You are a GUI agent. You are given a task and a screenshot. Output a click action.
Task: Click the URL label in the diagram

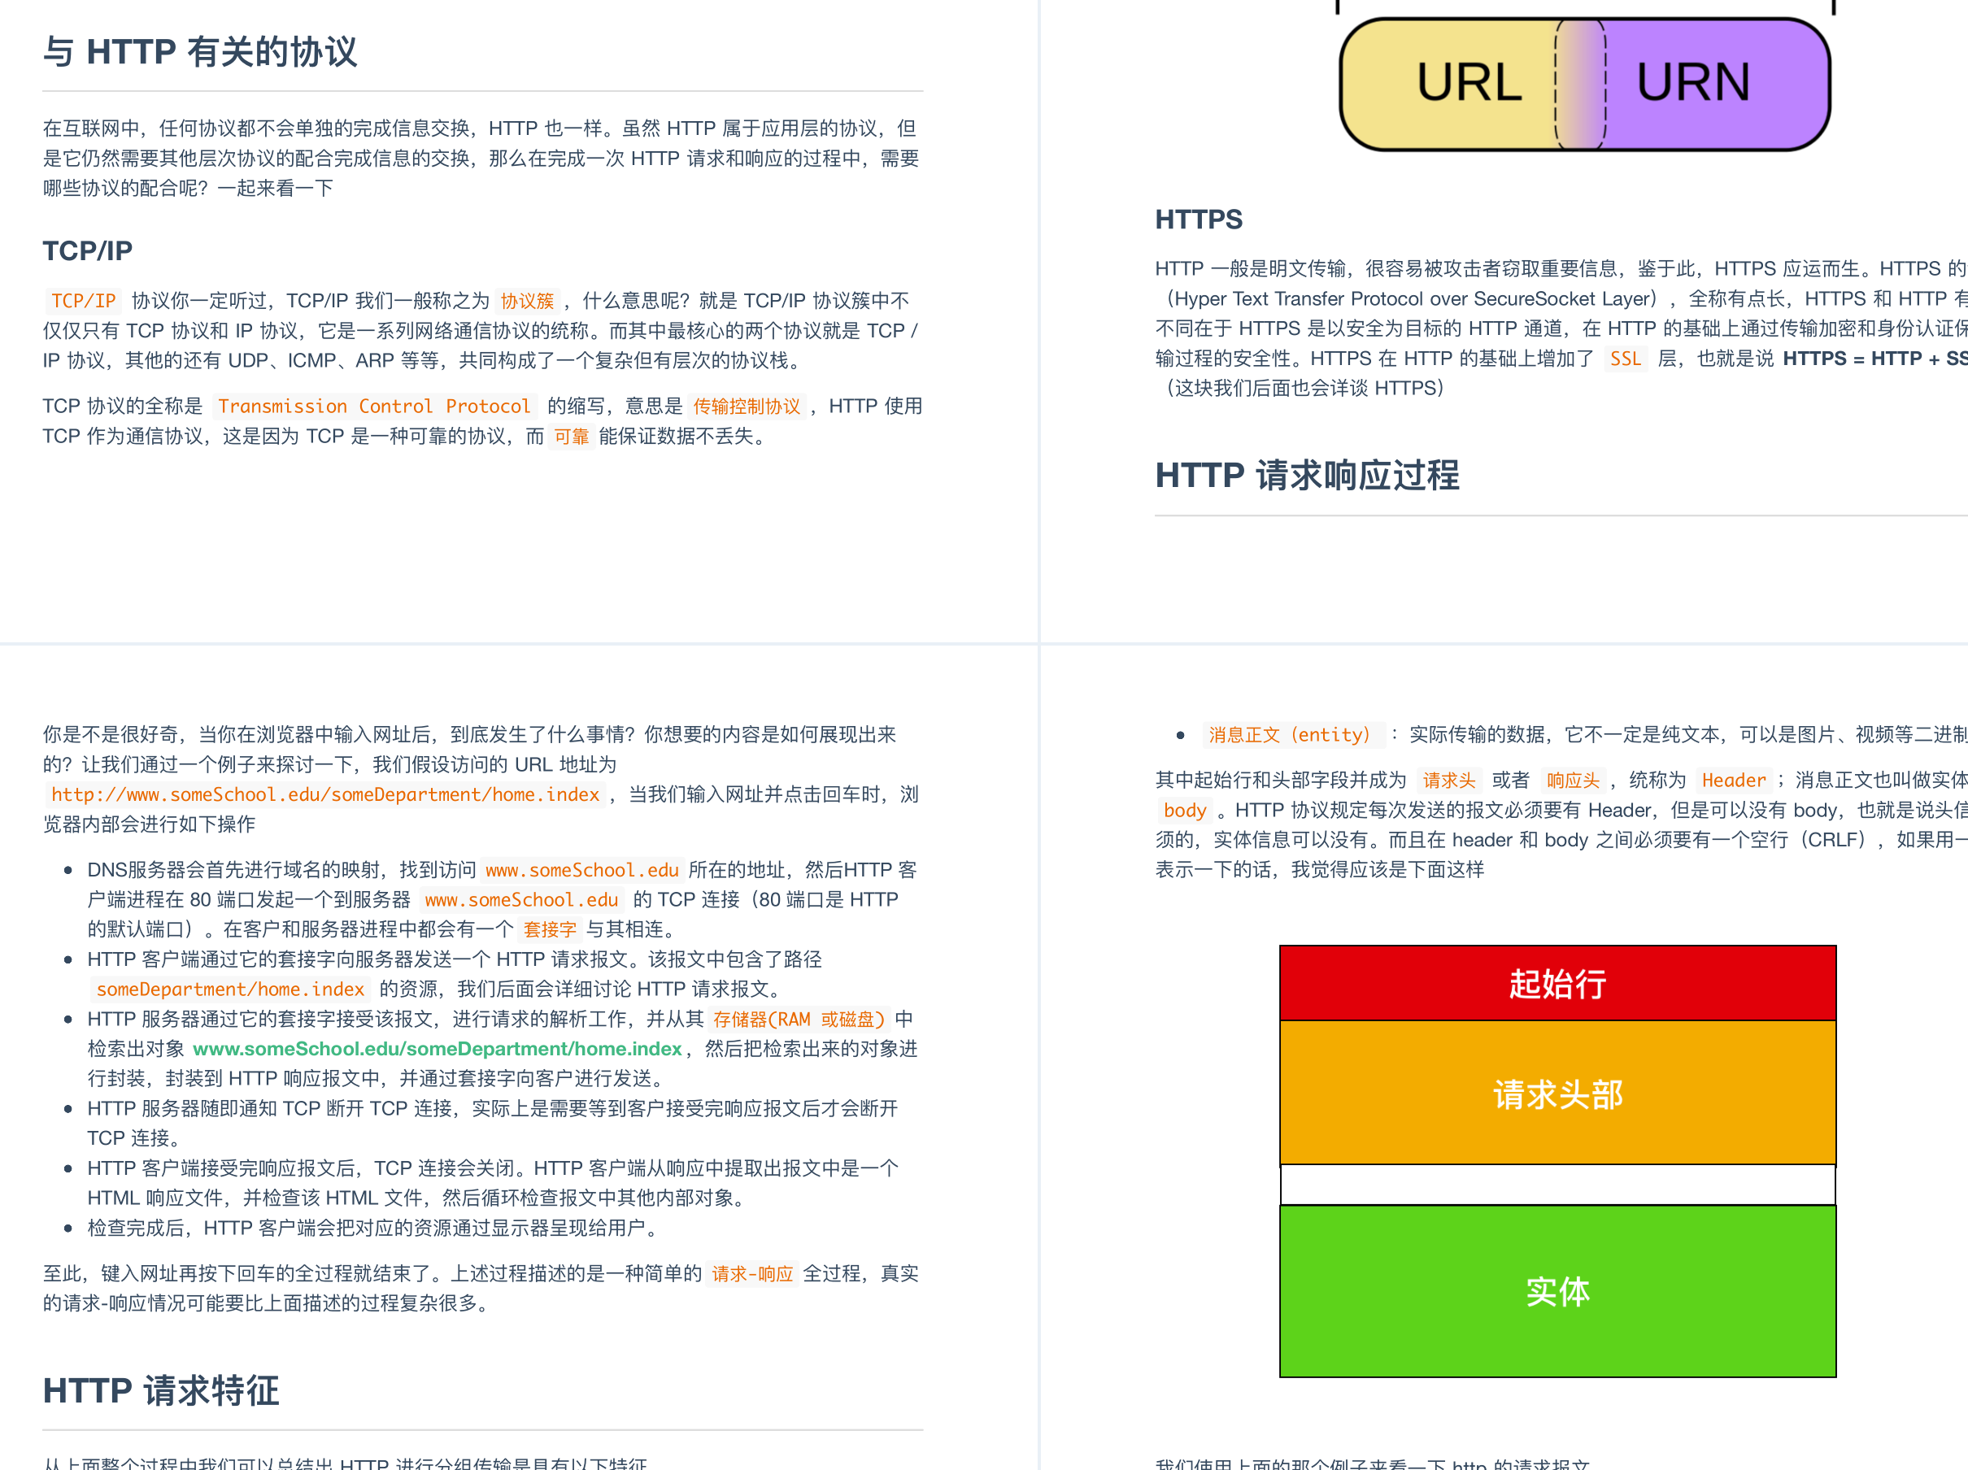coord(1469,83)
